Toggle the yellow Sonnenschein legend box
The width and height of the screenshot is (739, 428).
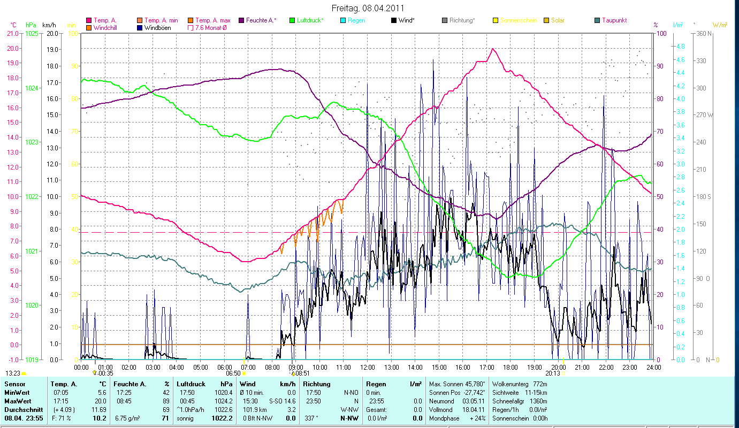click(x=496, y=20)
